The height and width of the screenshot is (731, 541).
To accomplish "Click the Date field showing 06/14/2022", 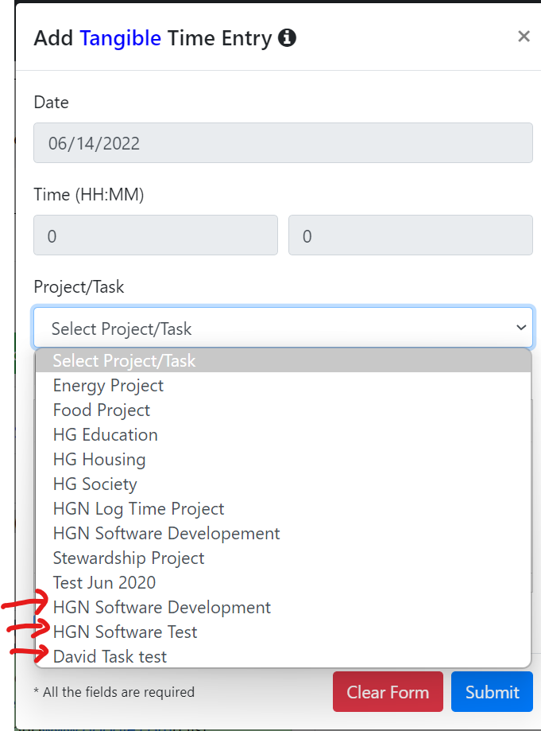I will 283,143.
